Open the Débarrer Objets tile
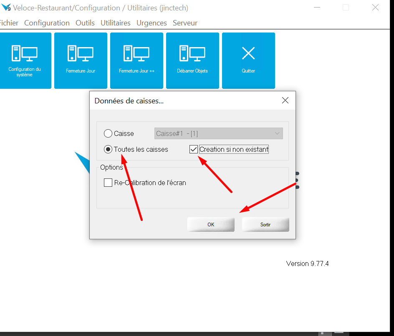 192,60
